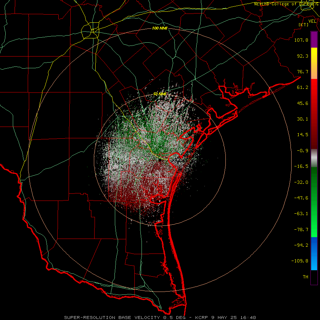The image size is (320, 320).
Task: Click the 76.7 legend value
Action: click(x=303, y=71)
